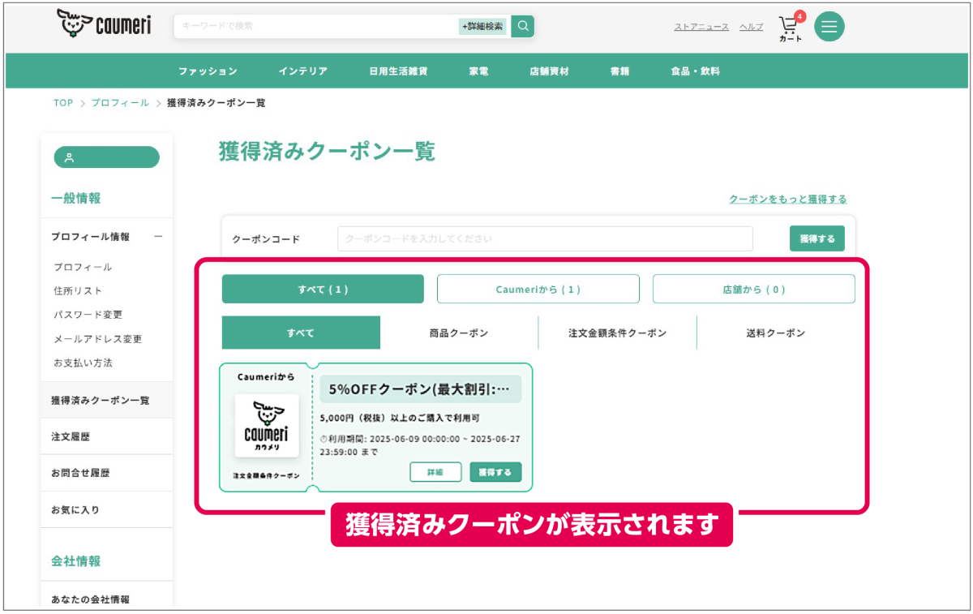Go to the ストアニュース link

point(701,27)
